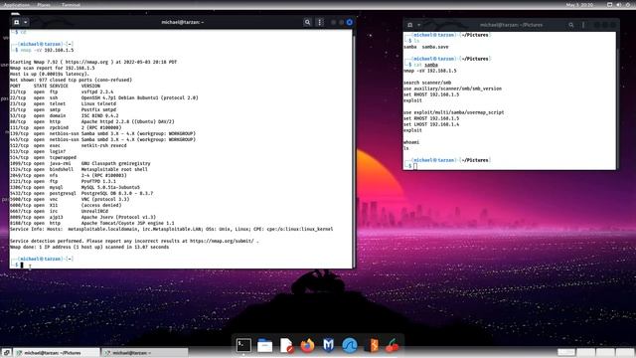Click the display icon in top panel
The width and height of the screenshot is (636, 358).
tap(609, 5)
